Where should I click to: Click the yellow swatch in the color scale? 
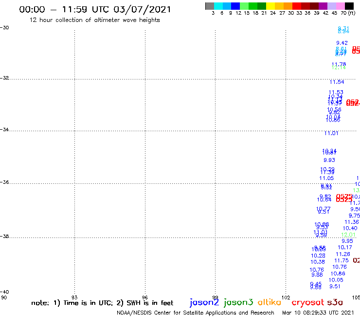[x=270, y=6]
